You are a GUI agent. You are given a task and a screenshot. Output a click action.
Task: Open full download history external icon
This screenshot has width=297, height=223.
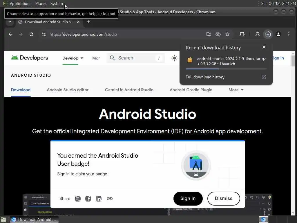(264, 77)
